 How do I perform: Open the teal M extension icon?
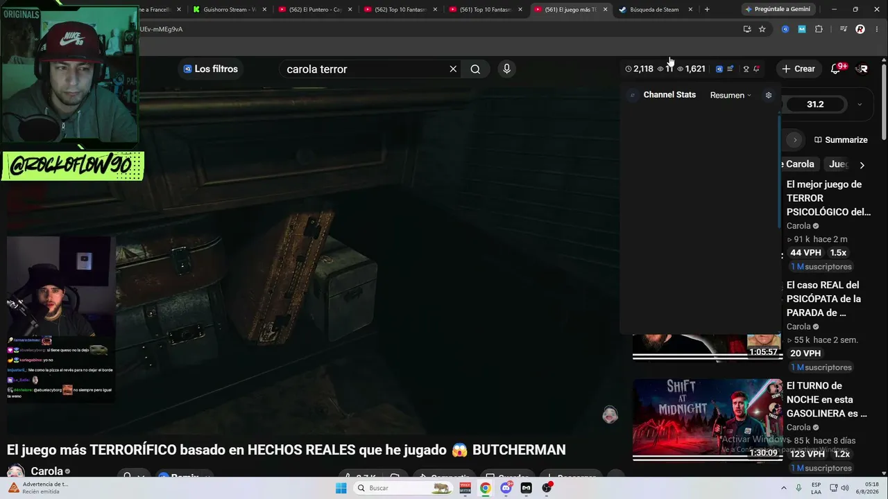tap(802, 29)
